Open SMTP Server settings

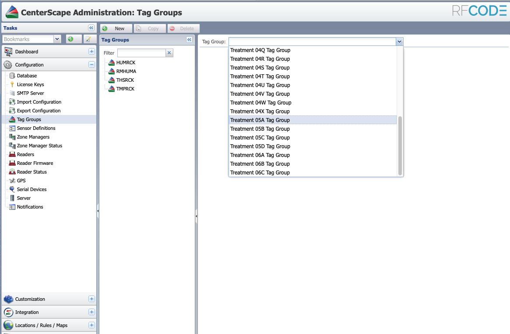(30, 93)
